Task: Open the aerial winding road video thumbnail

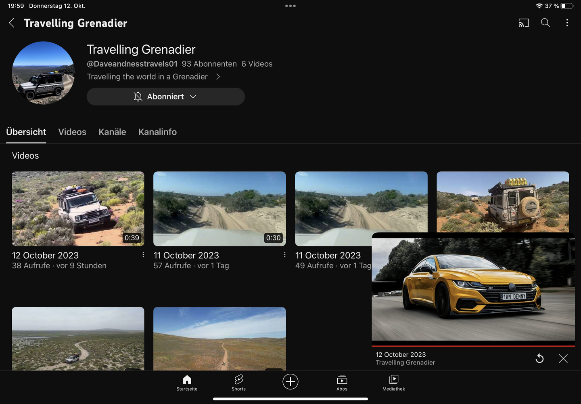Action: tap(78, 339)
